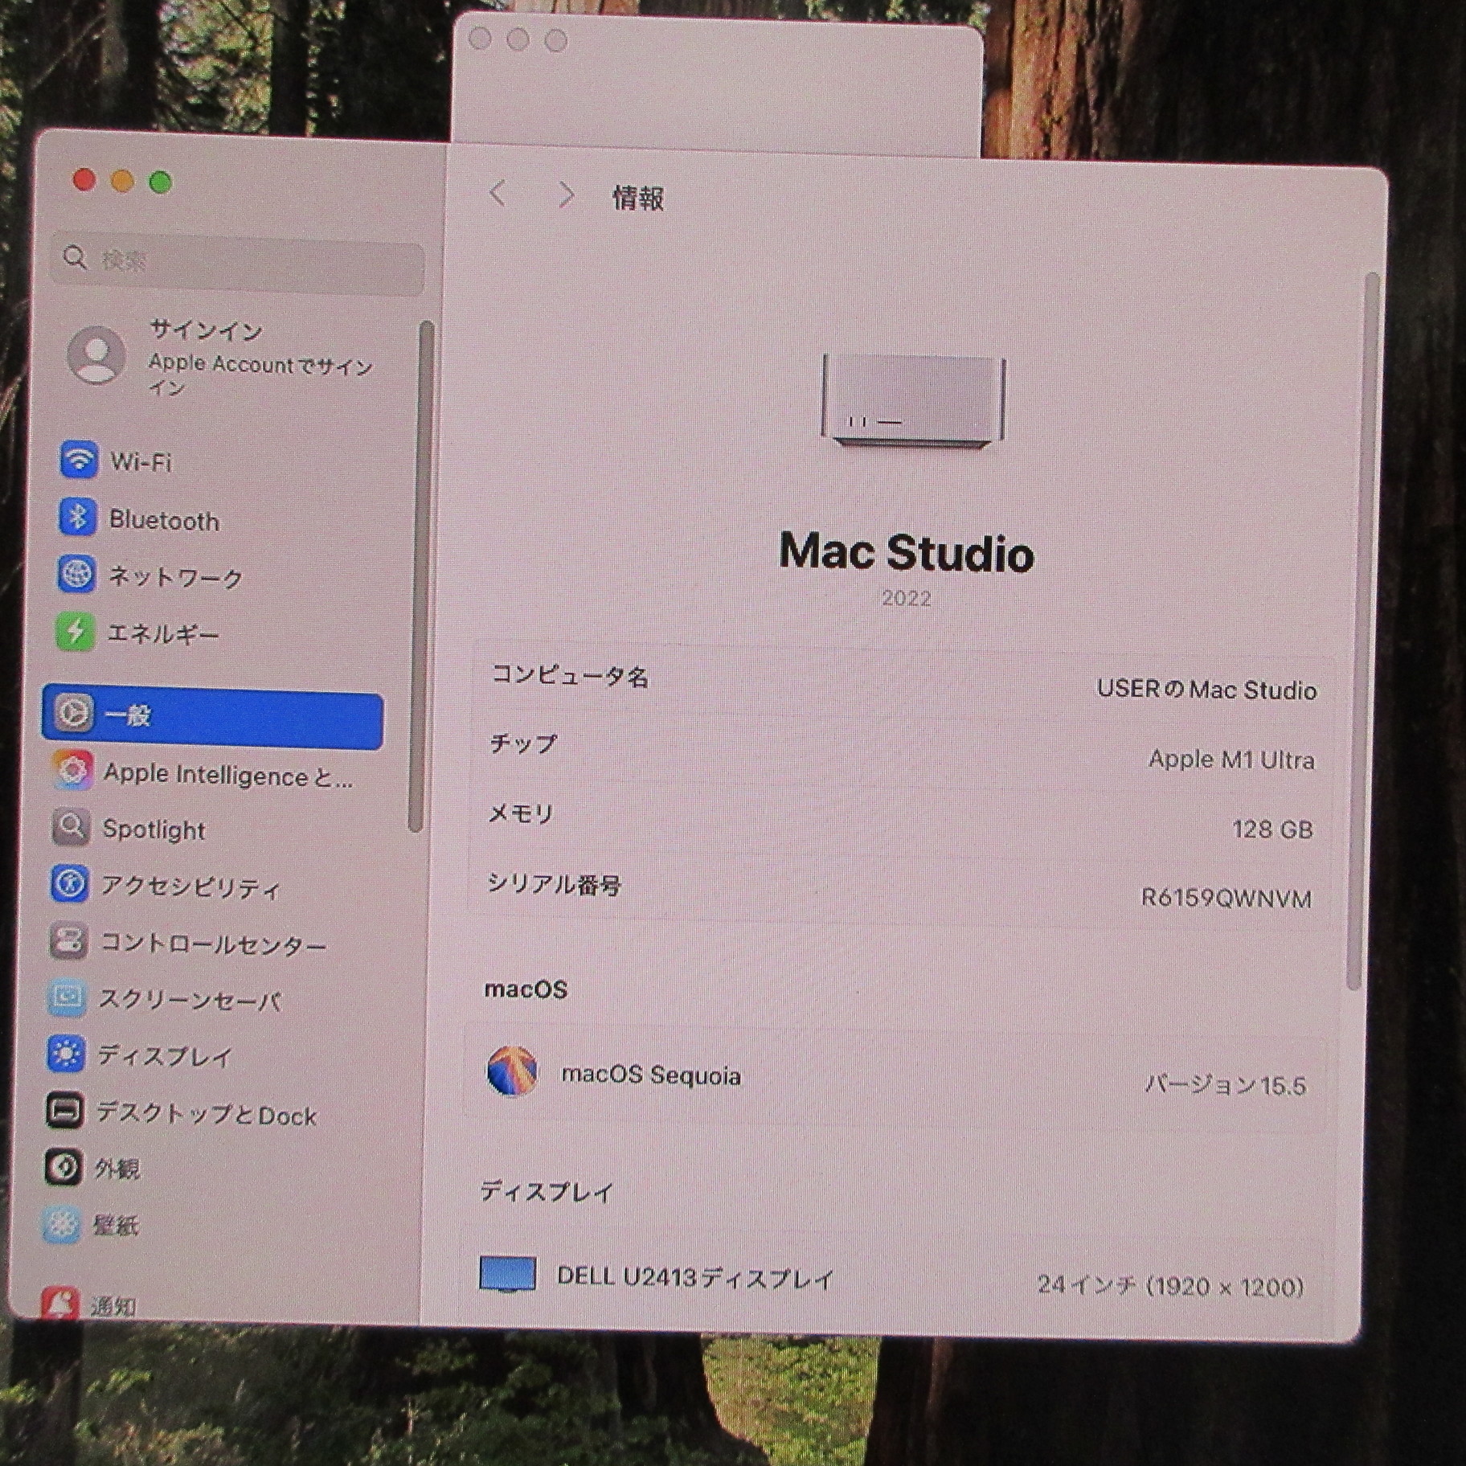Click バージョン15.5 text
This screenshot has width=1466, height=1466.
click(x=1225, y=1086)
